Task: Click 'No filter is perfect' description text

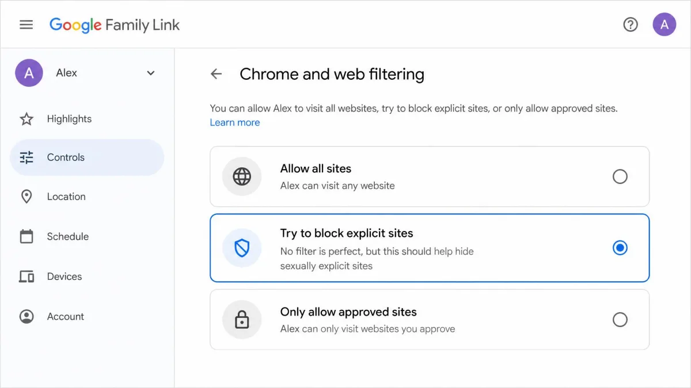Action: 377,259
